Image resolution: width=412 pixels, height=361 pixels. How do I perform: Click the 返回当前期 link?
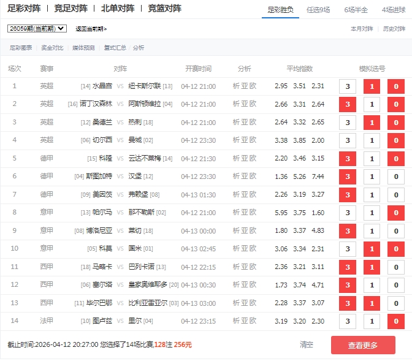click(91, 29)
